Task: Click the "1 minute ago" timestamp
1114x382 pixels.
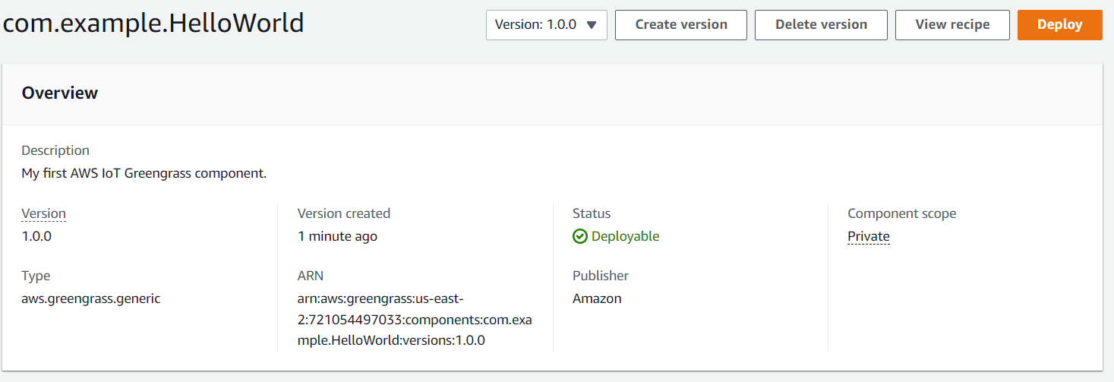Action: click(337, 236)
